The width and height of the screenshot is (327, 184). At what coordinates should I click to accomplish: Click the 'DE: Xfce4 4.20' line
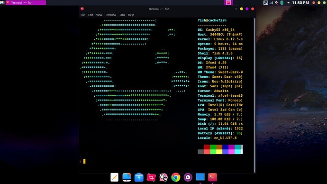tap(212, 63)
